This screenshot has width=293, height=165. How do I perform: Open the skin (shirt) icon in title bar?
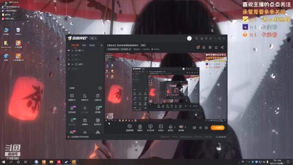coord(206,38)
